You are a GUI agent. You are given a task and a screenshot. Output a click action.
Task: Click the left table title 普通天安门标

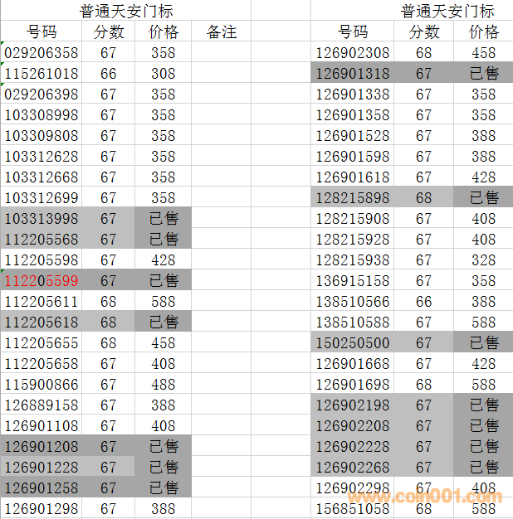click(126, 11)
